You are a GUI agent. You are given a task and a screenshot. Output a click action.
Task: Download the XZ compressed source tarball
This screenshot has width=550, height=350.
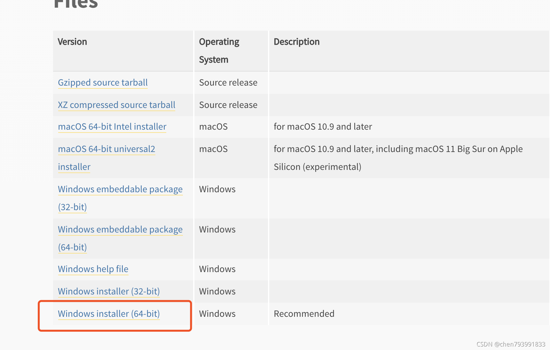coord(116,105)
